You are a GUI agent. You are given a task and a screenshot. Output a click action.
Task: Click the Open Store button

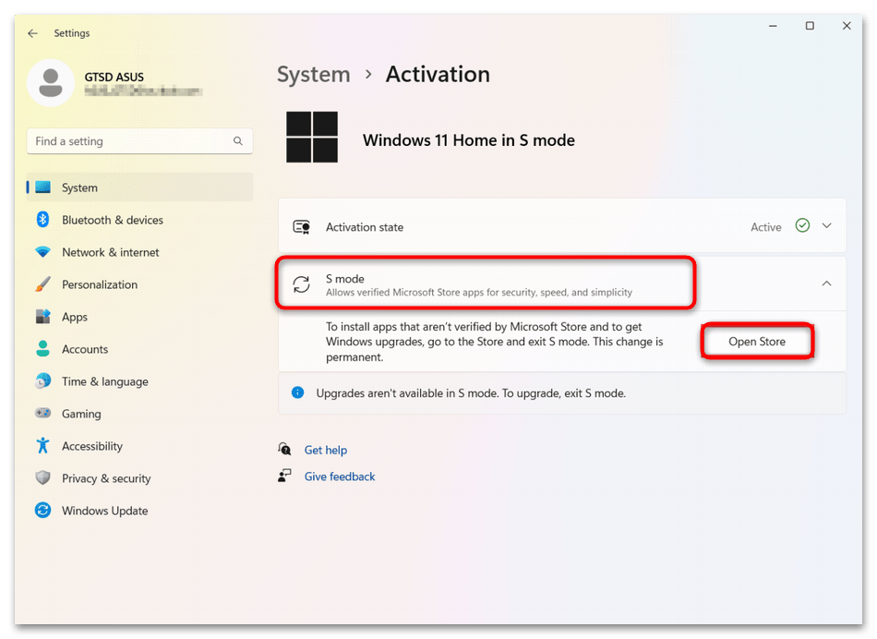tap(757, 342)
